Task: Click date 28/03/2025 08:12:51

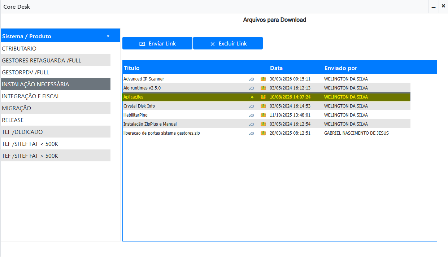Action: point(290,133)
